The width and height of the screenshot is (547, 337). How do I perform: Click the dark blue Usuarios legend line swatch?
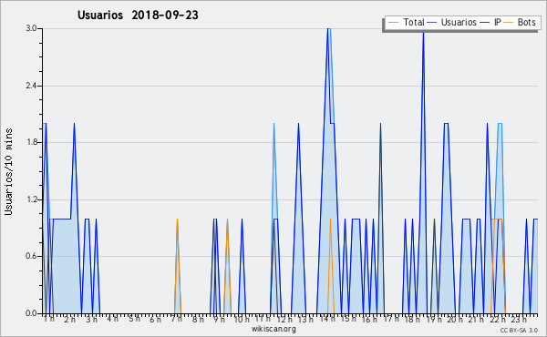(x=432, y=23)
